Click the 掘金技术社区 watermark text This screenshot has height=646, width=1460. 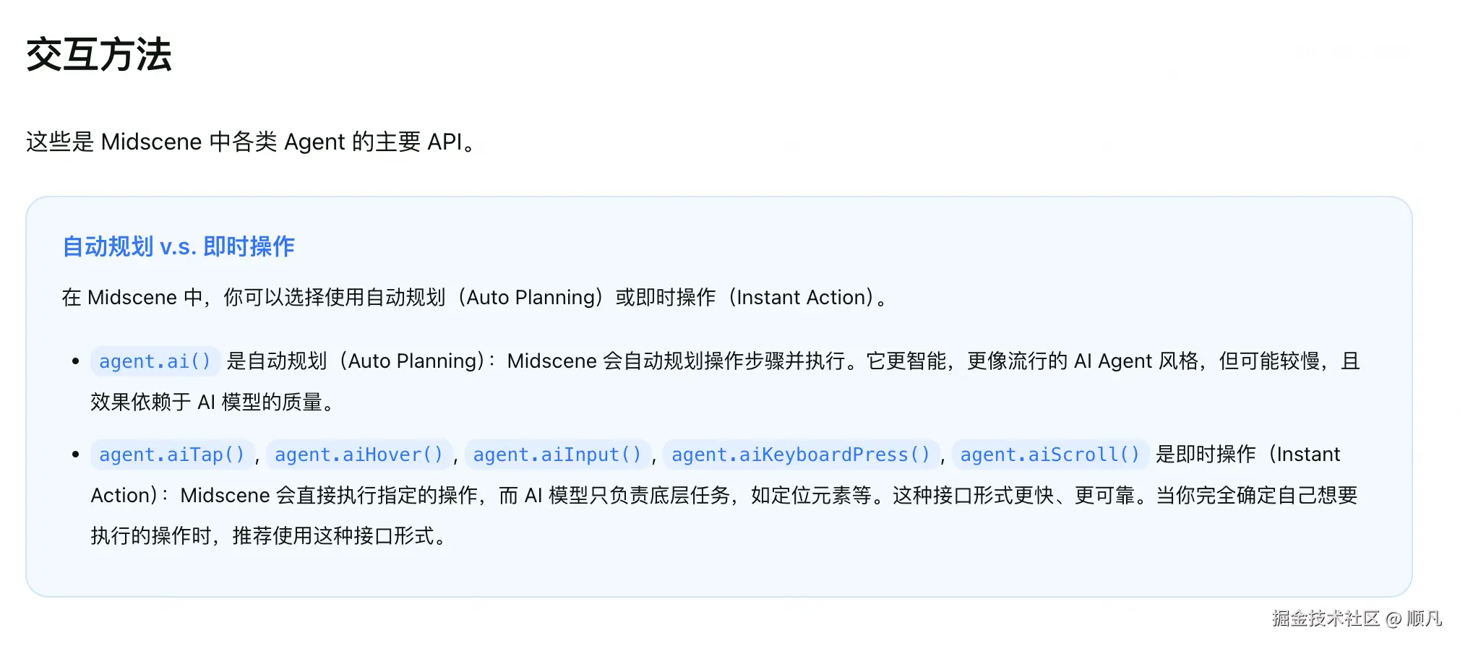point(1326,619)
